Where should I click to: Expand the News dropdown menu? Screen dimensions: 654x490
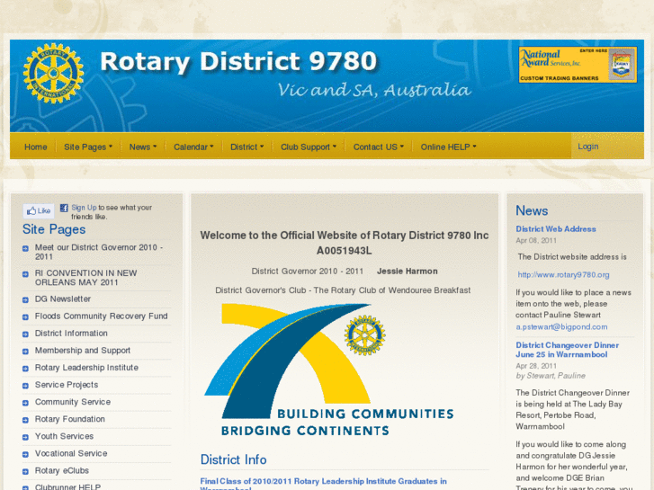click(143, 147)
